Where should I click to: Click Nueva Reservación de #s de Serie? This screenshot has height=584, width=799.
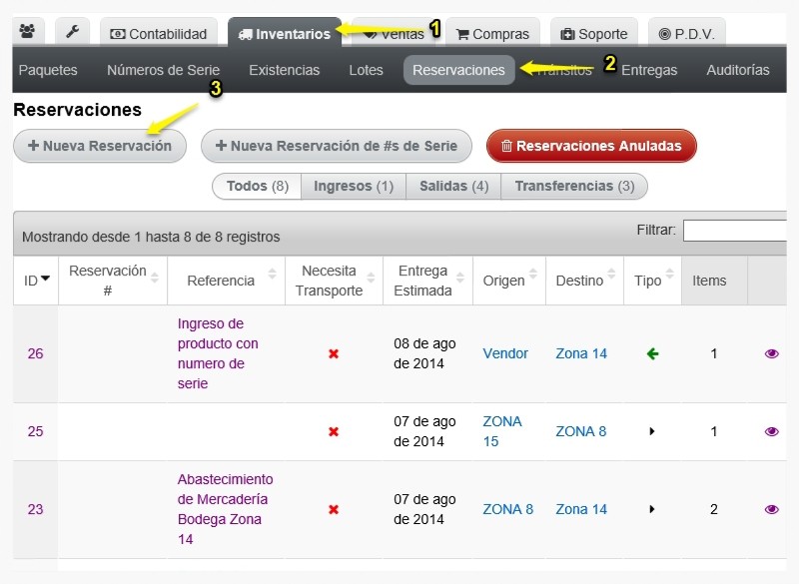(x=337, y=146)
